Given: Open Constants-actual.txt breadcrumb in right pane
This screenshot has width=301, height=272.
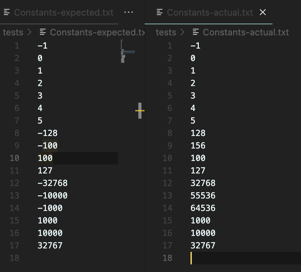Looking at the screenshot, I should click(x=245, y=32).
